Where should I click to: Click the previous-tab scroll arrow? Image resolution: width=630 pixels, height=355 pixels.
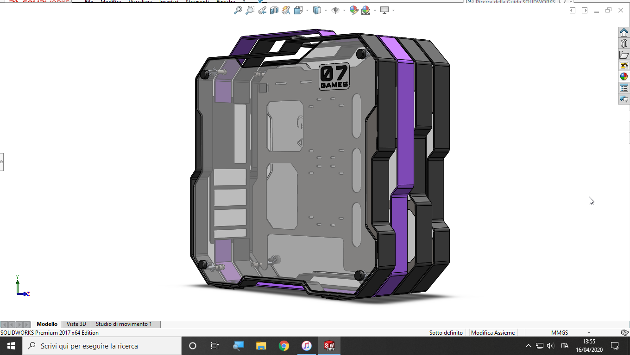[x=12, y=324]
